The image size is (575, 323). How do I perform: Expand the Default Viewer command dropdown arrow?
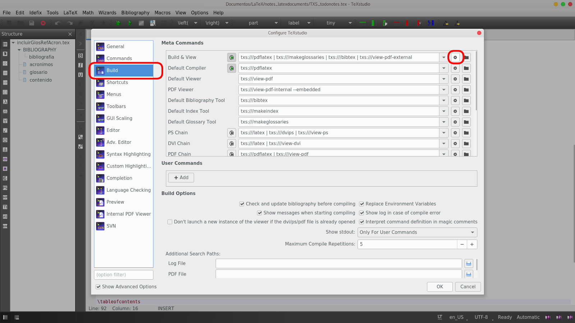click(x=444, y=79)
